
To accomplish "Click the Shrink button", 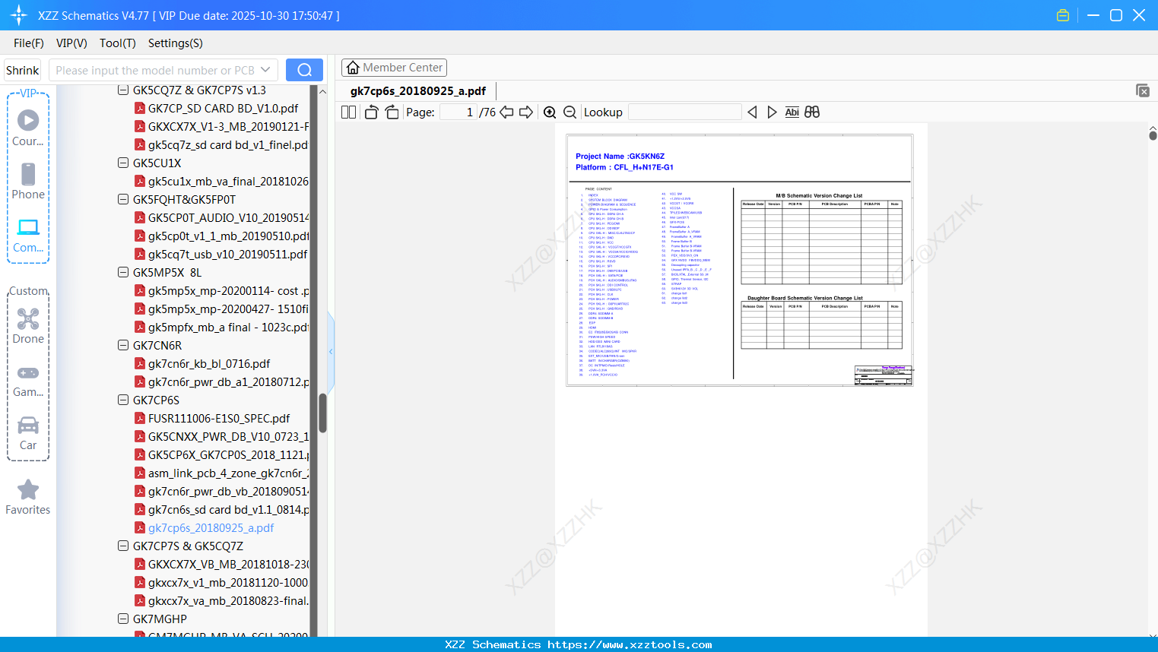I will click(22, 70).
